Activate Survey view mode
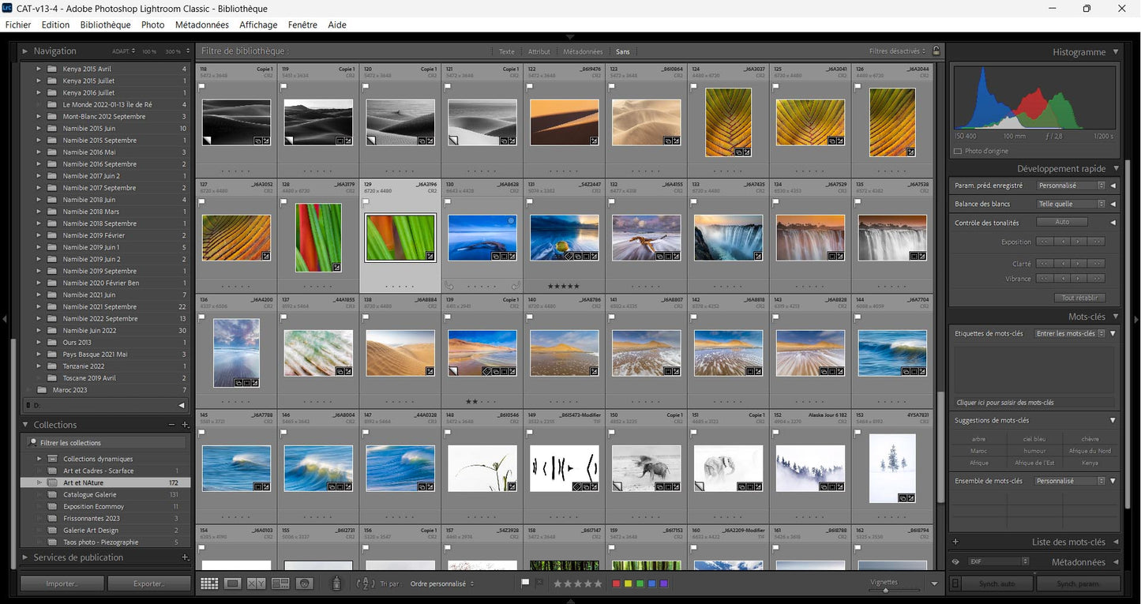The height and width of the screenshot is (604, 1141). click(x=280, y=583)
